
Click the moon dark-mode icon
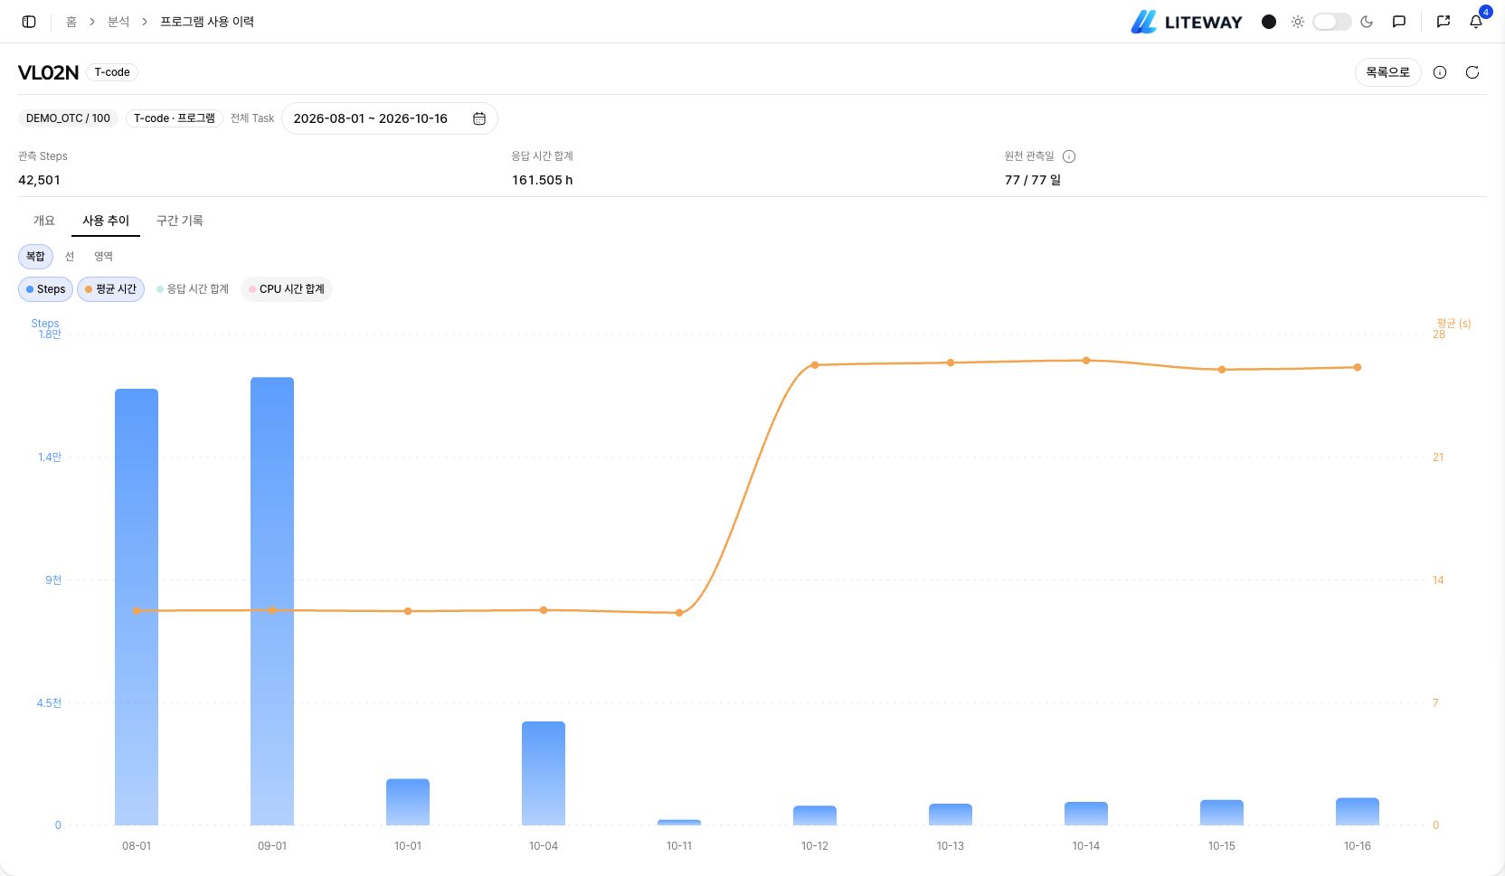click(1367, 22)
